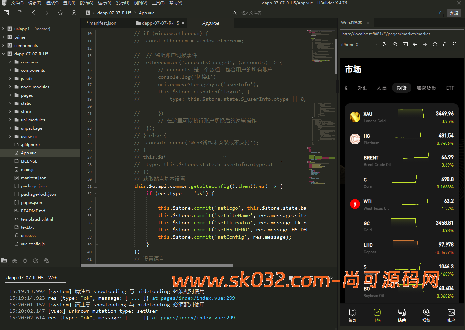Refresh the built-in web browser preview
Viewport: 465px width, 330px height.
[435, 44]
